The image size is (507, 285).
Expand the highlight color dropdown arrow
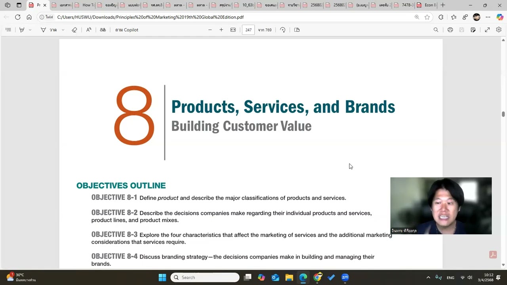30,30
